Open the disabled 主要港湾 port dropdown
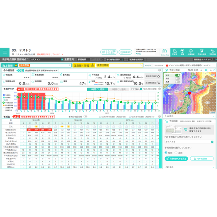Image resolution: width=217 pixels, height=217 pixels. pyautogui.click(x=98, y=59)
